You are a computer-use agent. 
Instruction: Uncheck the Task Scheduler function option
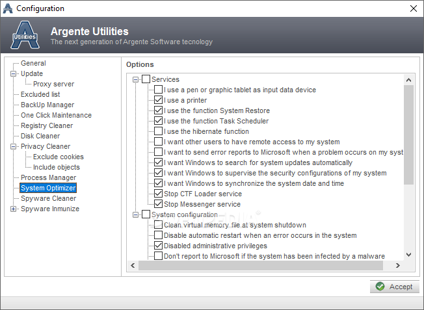coord(159,121)
